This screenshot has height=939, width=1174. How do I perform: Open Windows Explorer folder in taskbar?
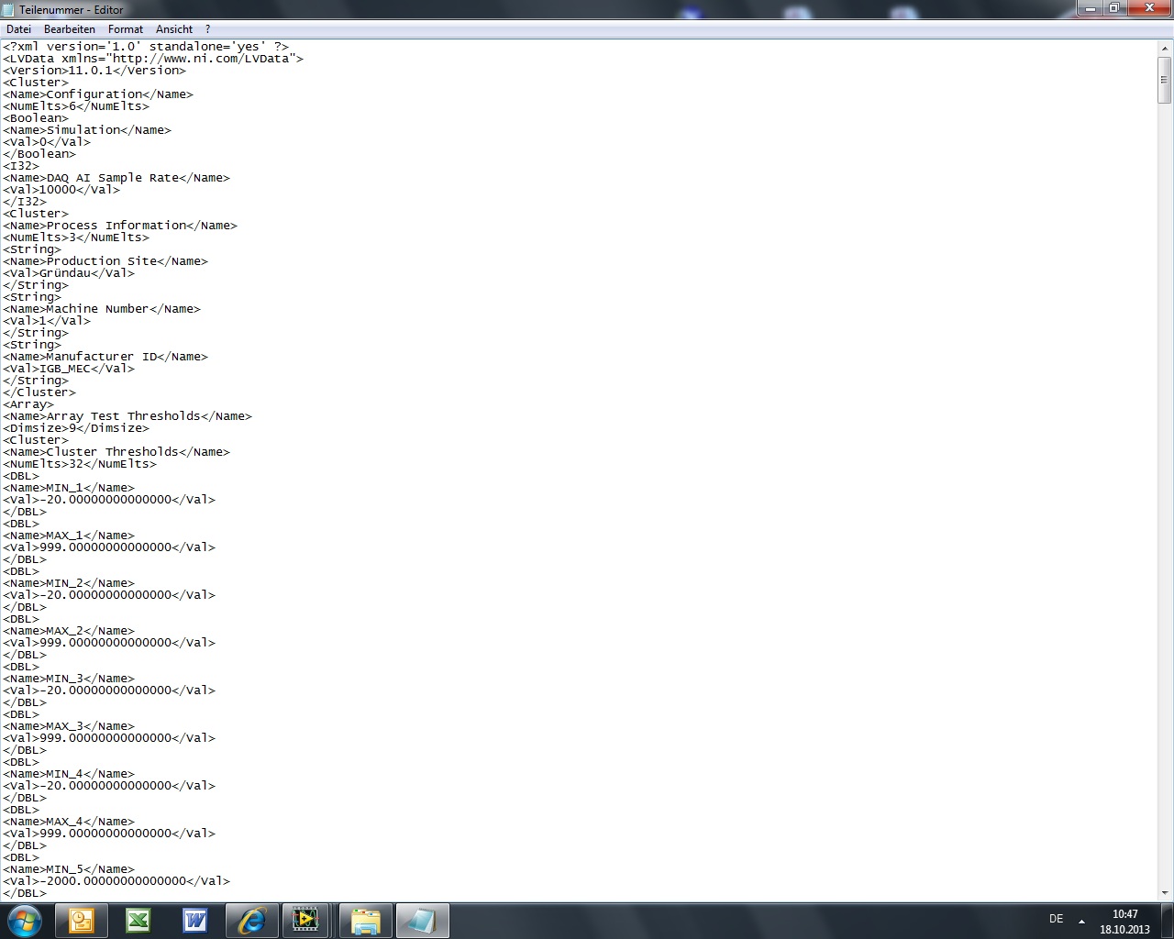coord(366,921)
